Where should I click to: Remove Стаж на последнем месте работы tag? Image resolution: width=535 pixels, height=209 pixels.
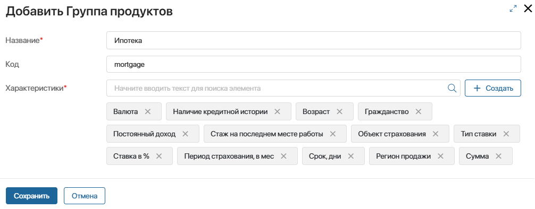pos(333,134)
